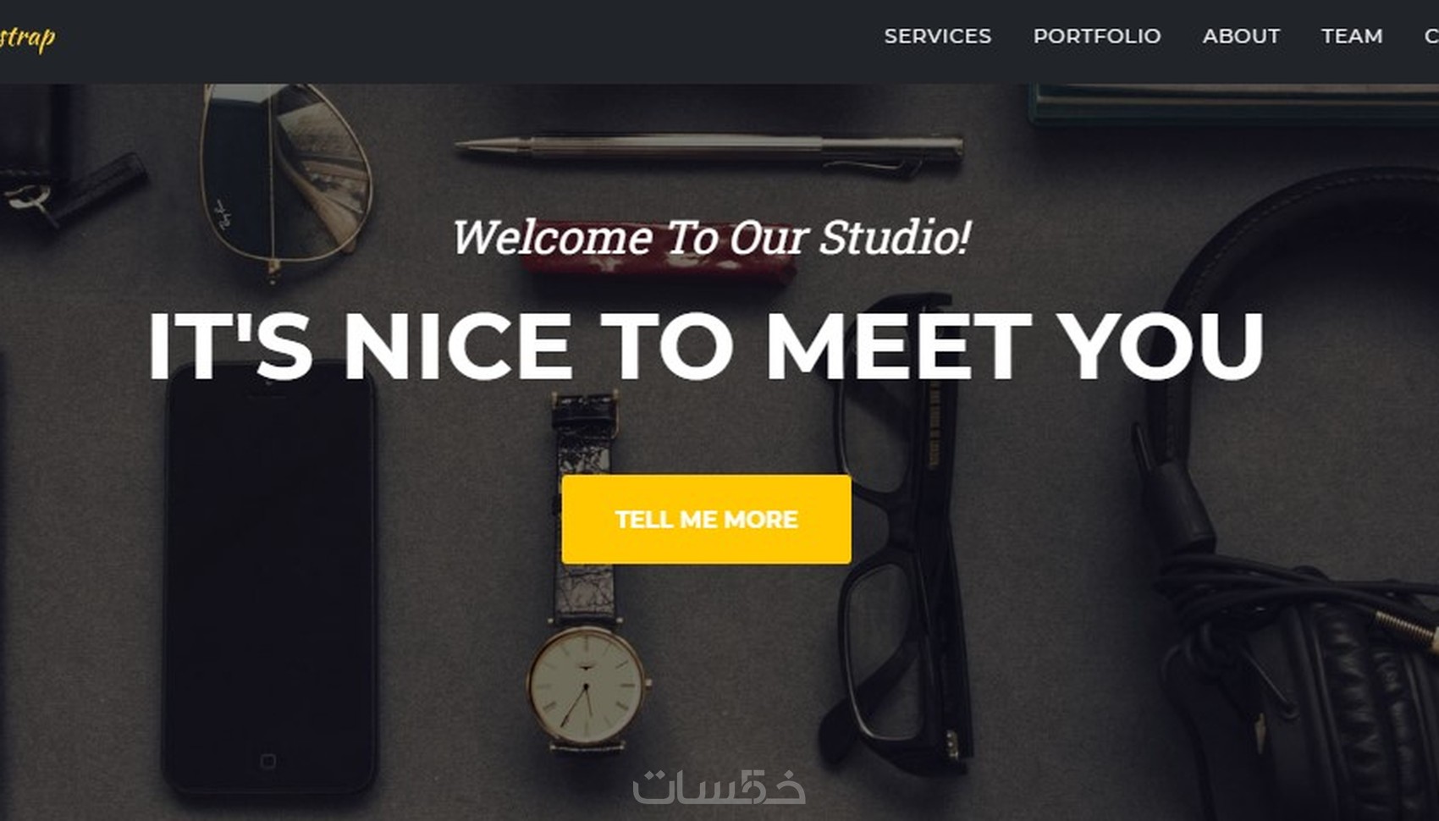Go to the PORTFOLIO section
The width and height of the screenshot is (1439, 821).
coord(1096,36)
